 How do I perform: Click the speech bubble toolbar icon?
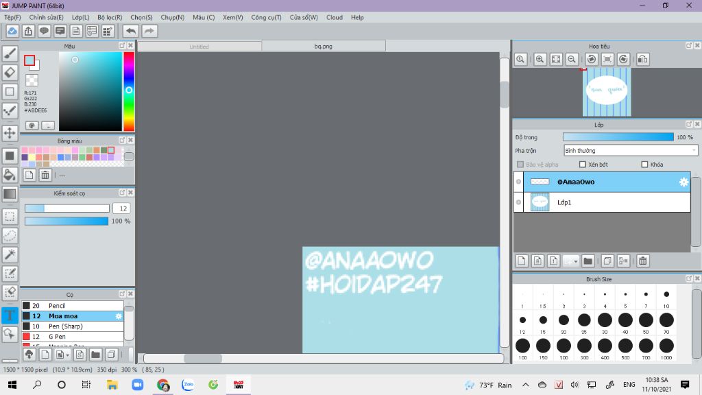pyautogui.click(x=44, y=31)
